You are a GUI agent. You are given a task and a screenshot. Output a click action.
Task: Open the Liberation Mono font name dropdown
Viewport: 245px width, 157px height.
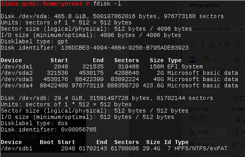[216, 29]
